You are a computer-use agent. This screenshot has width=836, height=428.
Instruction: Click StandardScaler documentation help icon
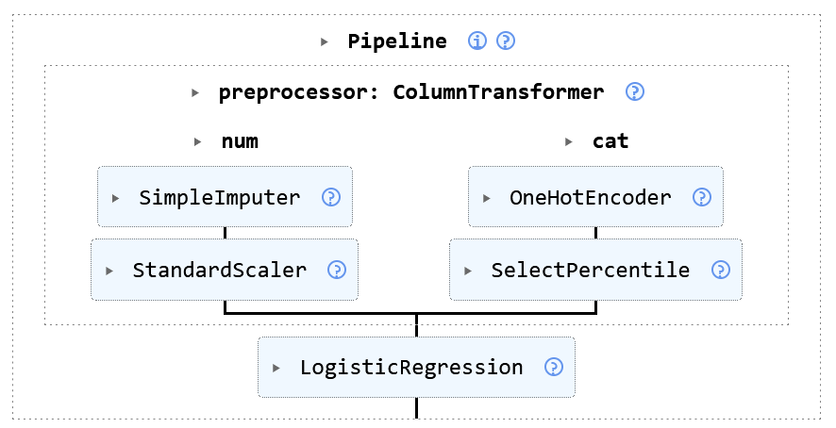tap(337, 270)
